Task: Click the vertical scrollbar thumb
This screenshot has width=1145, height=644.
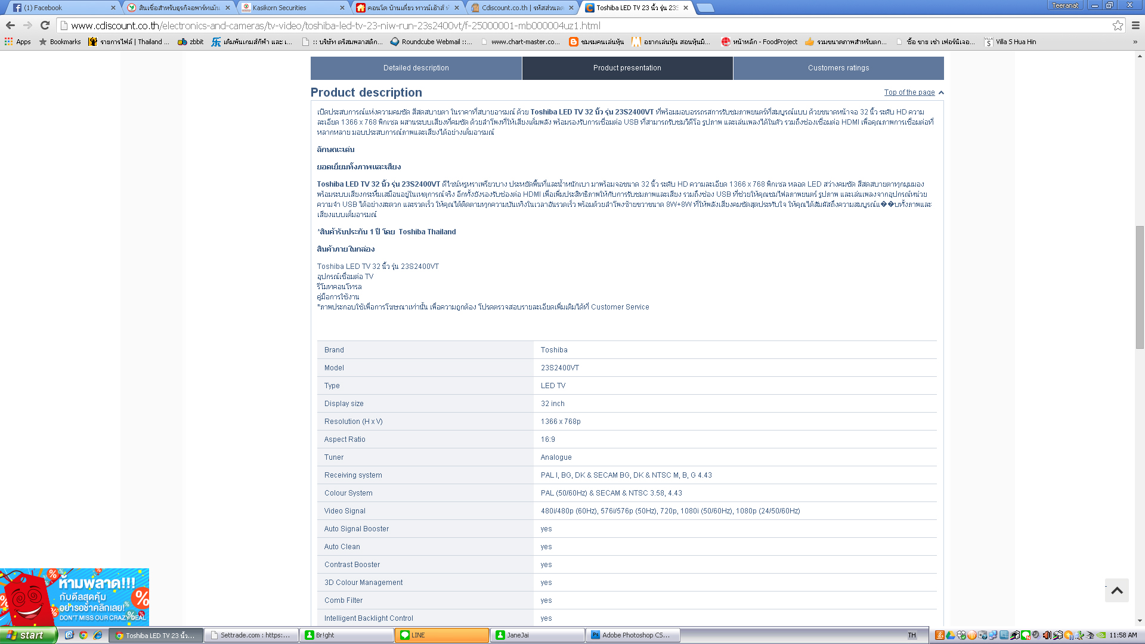Action: 1140,286
